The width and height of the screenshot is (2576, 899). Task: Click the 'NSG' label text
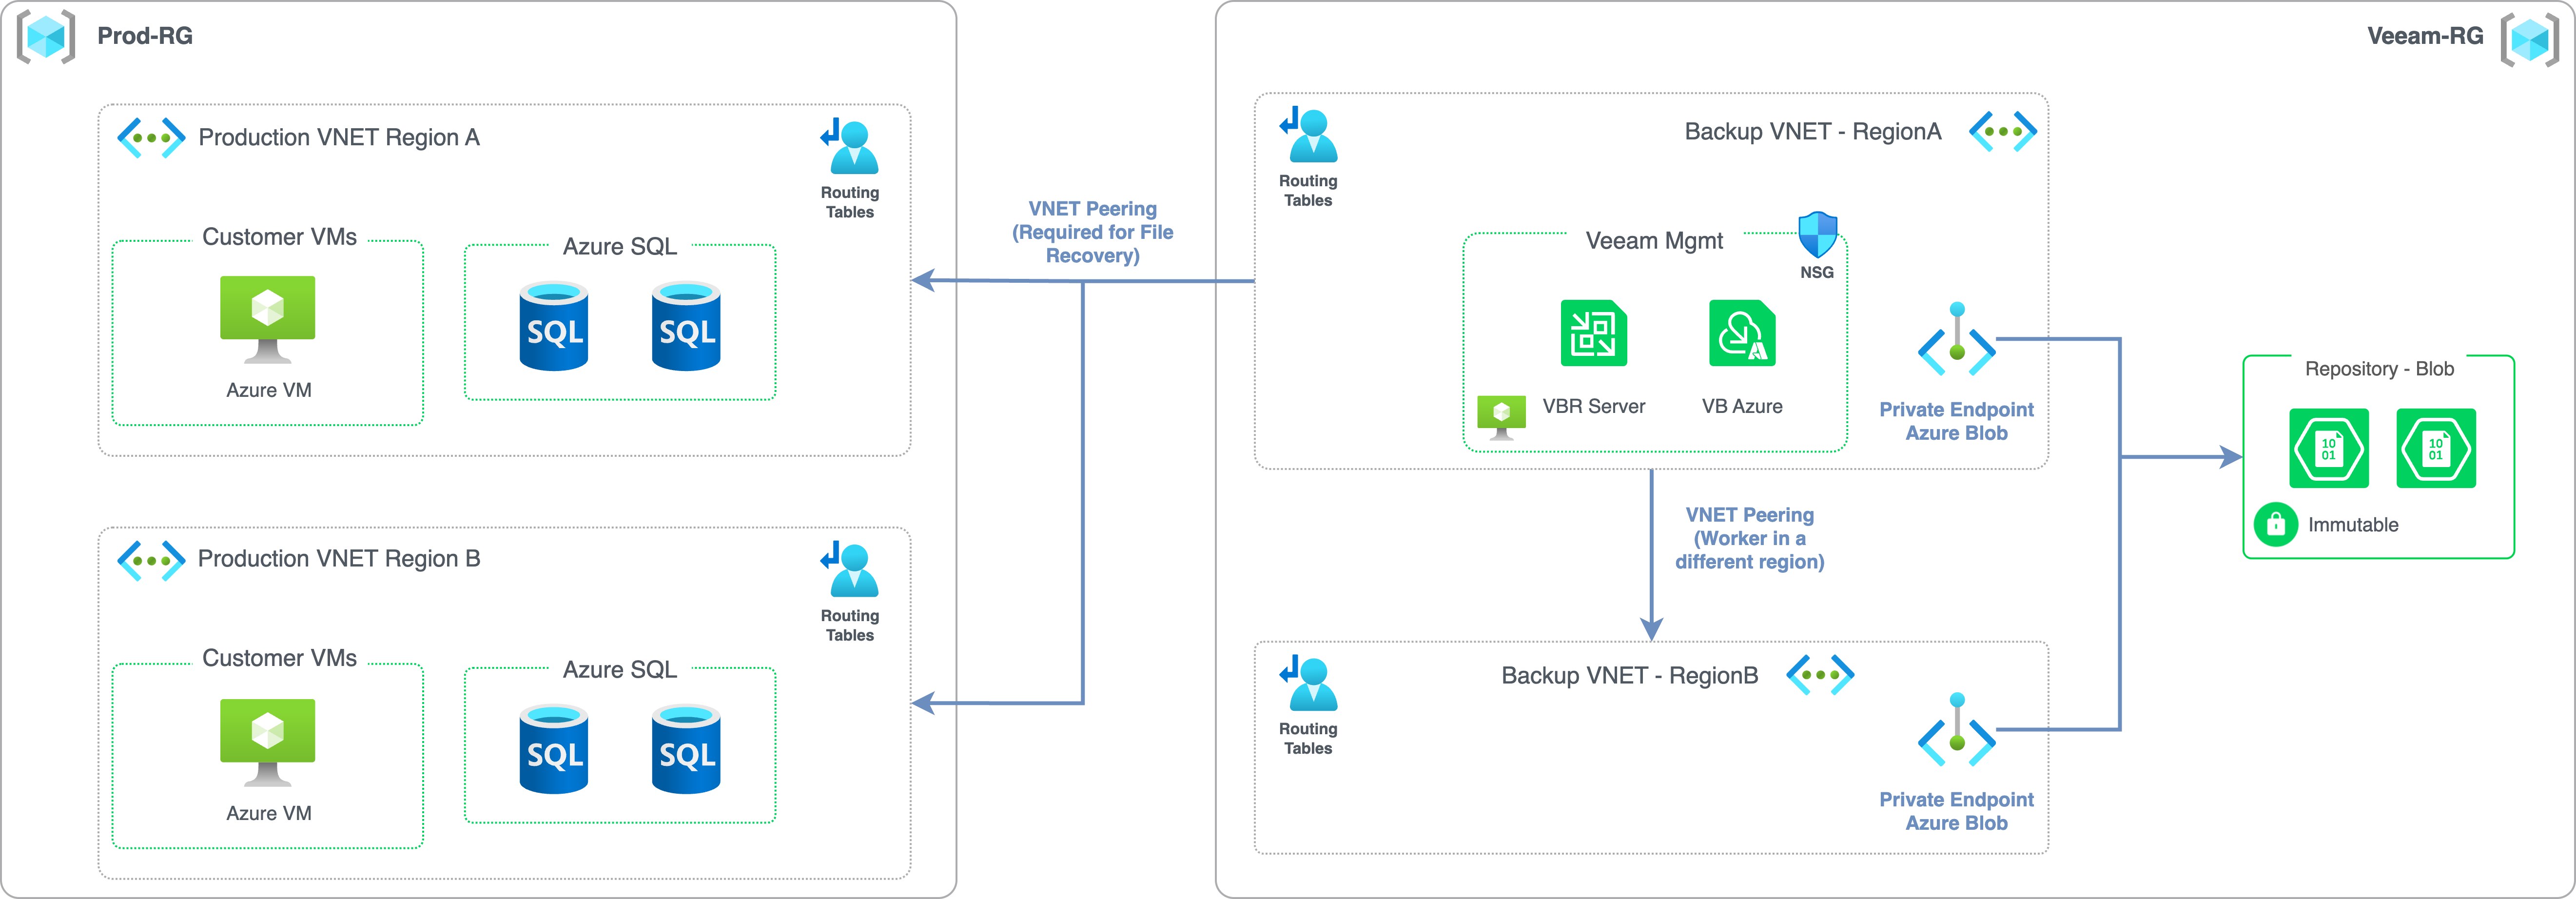coord(1817,272)
